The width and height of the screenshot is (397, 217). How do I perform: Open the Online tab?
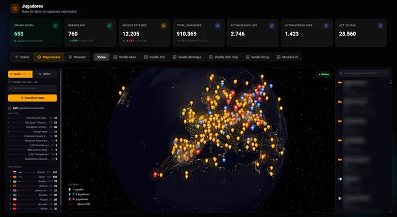(22, 57)
